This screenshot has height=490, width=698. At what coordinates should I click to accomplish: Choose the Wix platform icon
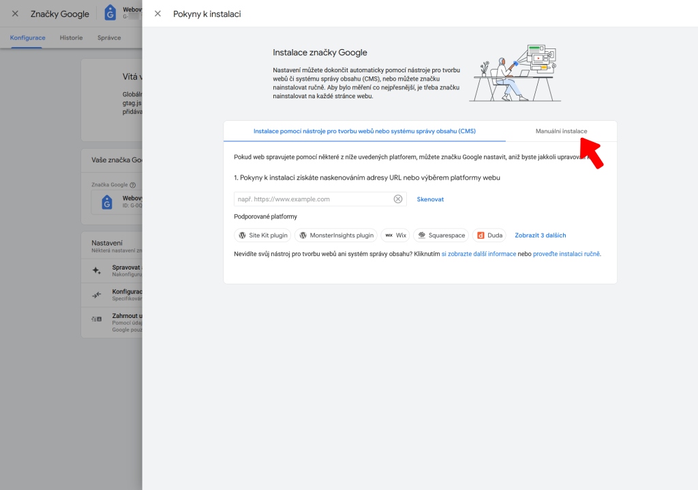click(389, 235)
